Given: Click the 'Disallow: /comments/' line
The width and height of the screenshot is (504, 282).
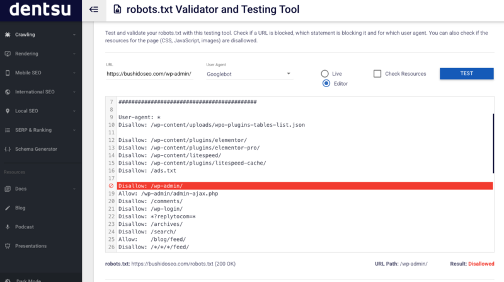Looking at the screenshot, I should coord(151,201).
